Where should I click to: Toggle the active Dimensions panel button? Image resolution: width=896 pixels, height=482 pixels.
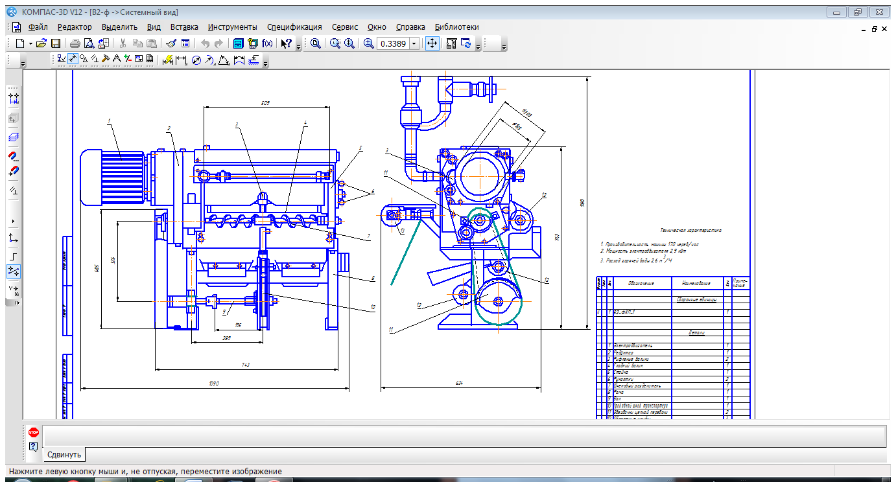(x=73, y=60)
